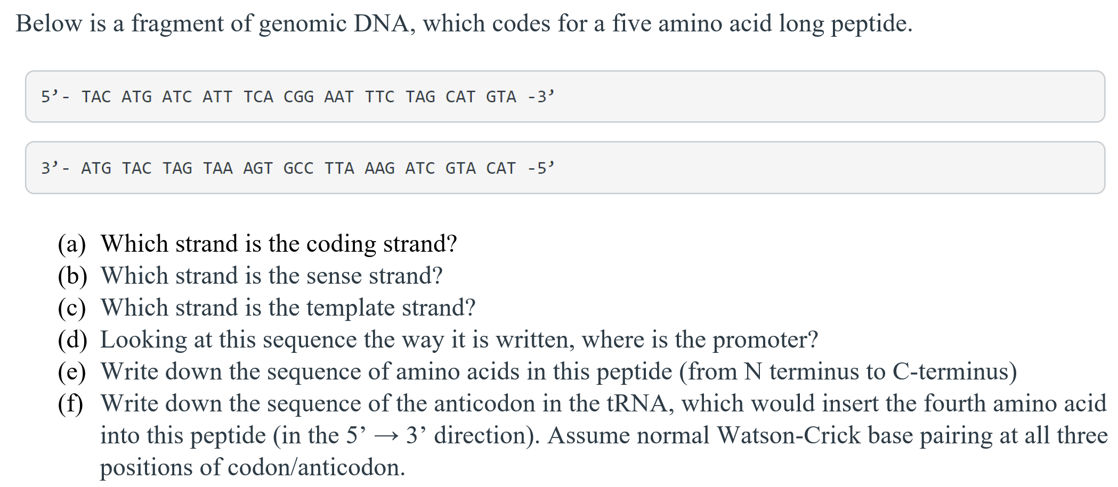Image resolution: width=1118 pixels, height=487 pixels.
Task: Click the -3' end label of top strand
Action: click(541, 96)
